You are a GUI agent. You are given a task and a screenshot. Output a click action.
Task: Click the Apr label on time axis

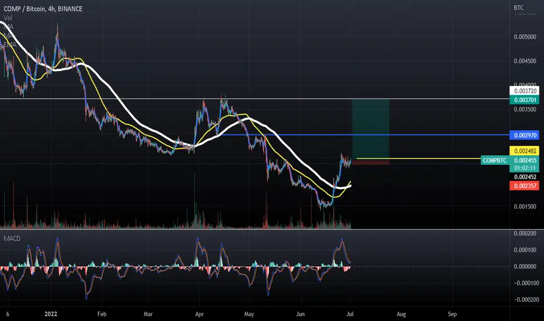[200, 314]
